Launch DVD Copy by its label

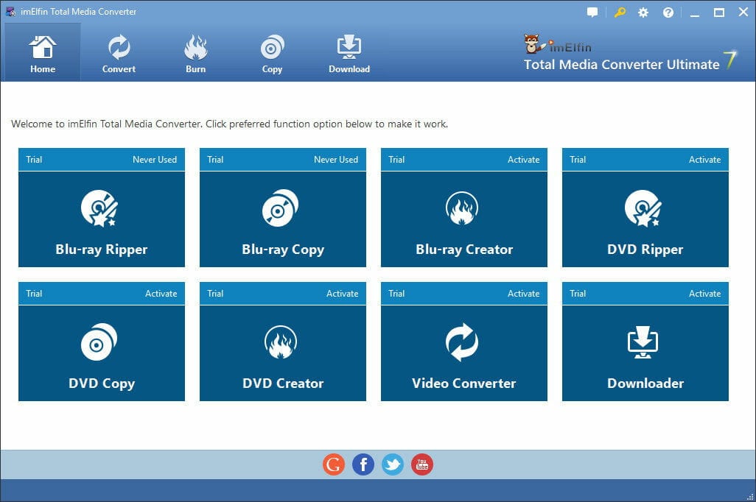tap(102, 383)
